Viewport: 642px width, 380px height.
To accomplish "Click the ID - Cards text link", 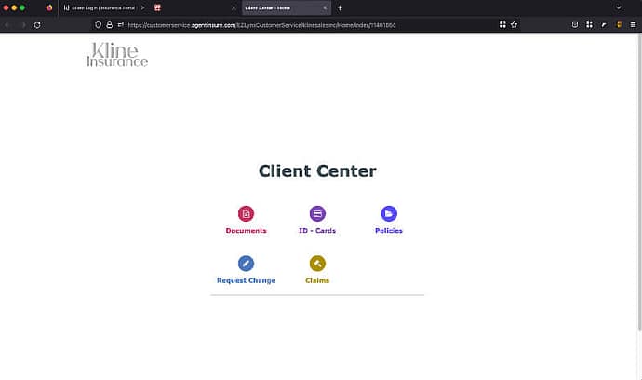I will [317, 231].
